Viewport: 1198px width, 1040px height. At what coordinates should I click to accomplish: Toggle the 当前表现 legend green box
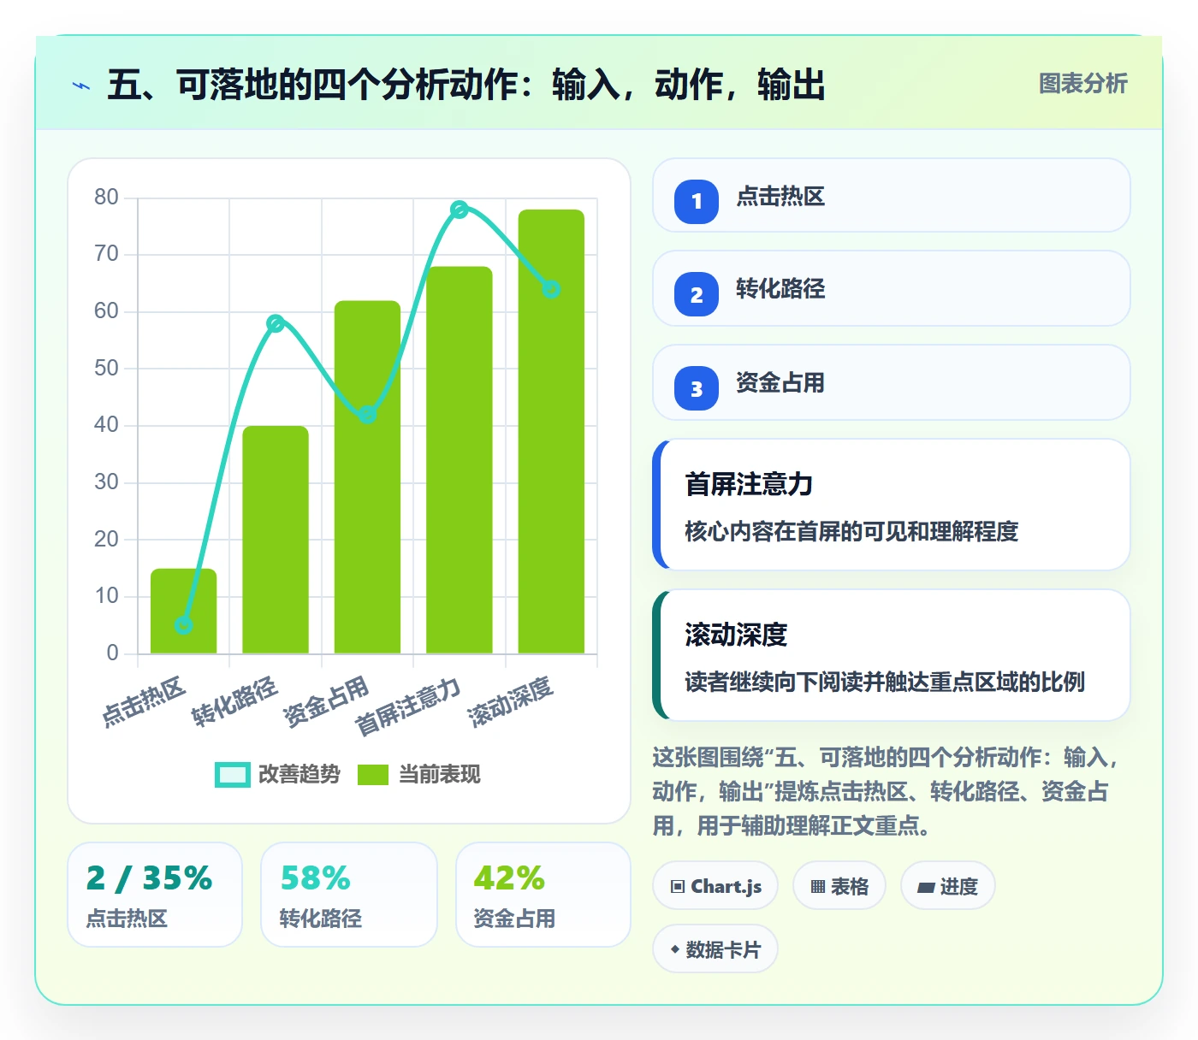[x=373, y=774]
